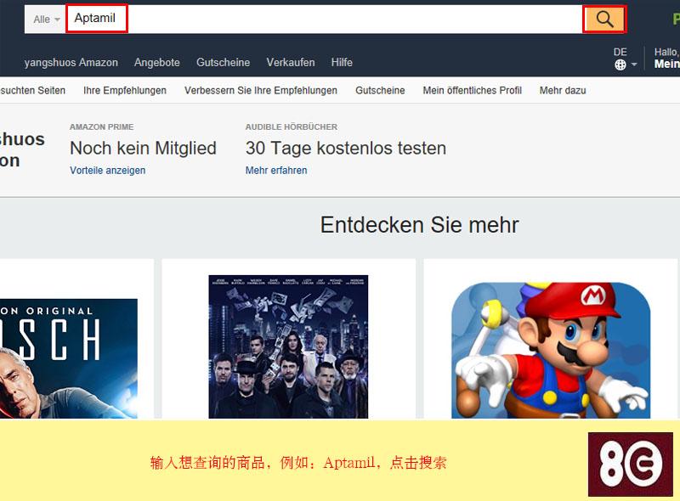
Task: Open the Mein öffentliches Profil tab
Action: 473,90
